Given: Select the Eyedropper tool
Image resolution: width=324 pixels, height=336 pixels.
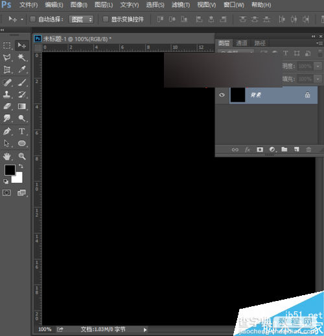Looking at the screenshot, I should coord(22,69).
